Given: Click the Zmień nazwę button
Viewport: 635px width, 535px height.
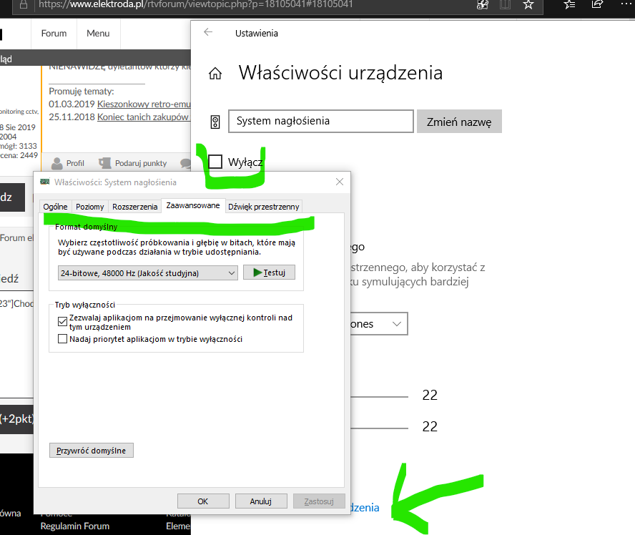Looking at the screenshot, I should coord(459,122).
